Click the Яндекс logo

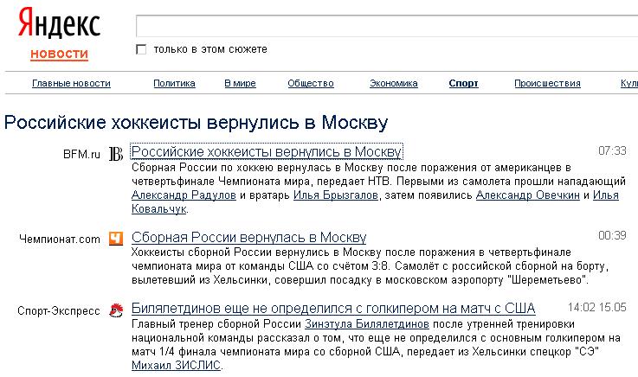(59, 24)
